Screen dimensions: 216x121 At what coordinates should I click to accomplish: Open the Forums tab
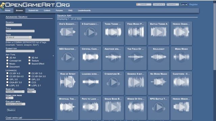tap(59, 10)
